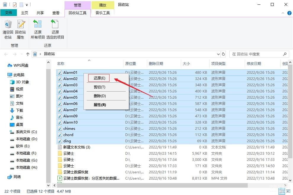Click the help question mark icon

(289, 13)
